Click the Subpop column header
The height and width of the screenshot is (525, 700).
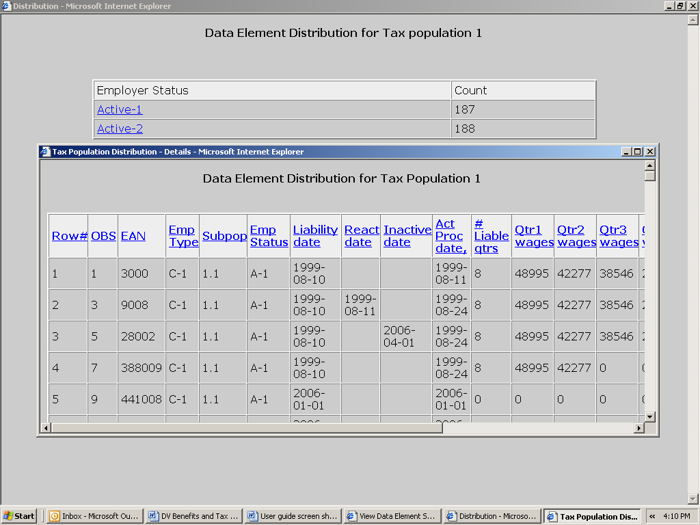[x=224, y=236]
